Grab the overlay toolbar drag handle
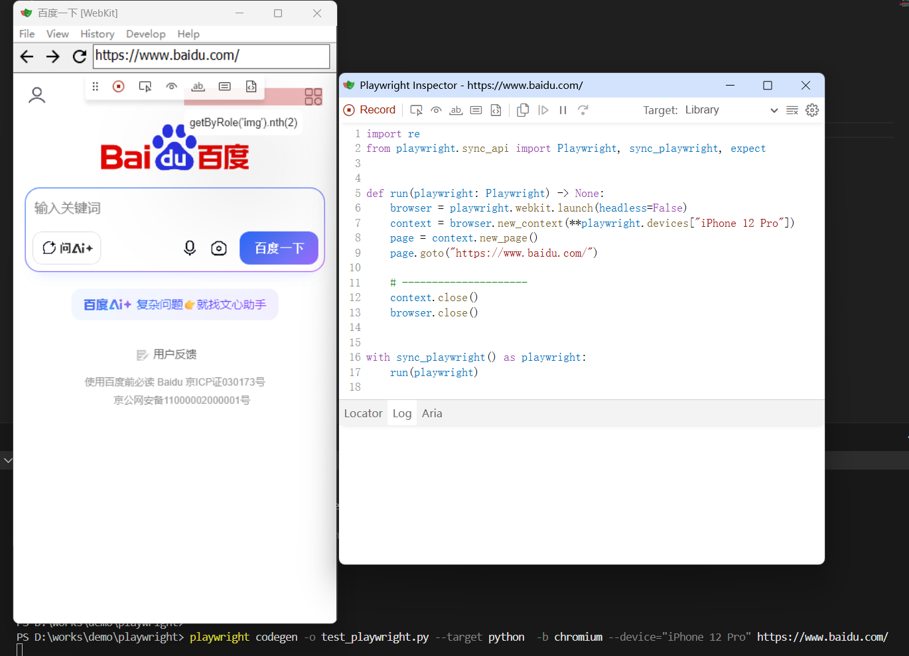This screenshot has height=656, width=909. pyautogui.click(x=96, y=86)
